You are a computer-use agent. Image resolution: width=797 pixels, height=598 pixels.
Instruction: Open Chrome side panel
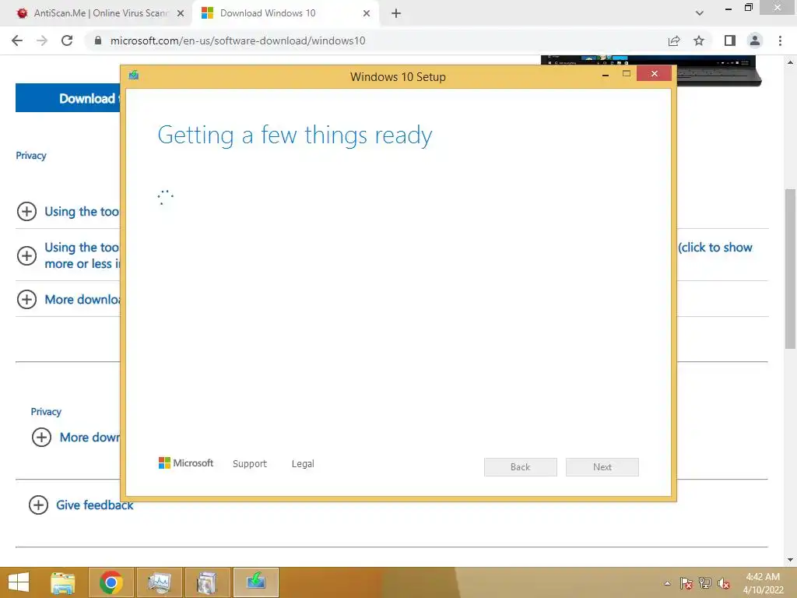pos(730,40)
